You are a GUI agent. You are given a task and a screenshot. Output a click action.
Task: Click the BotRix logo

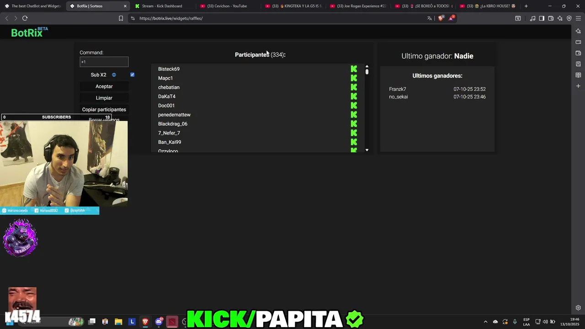[x=29, y=32]
